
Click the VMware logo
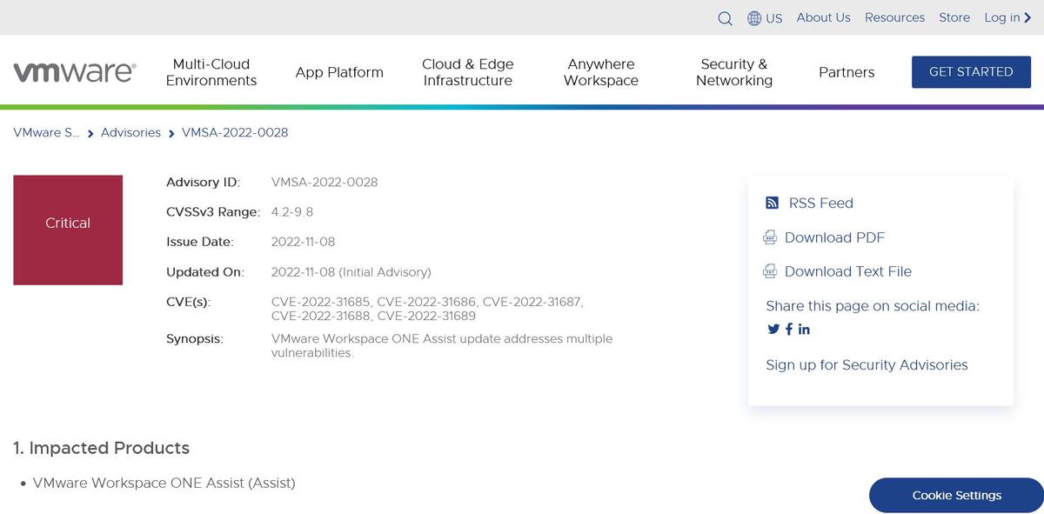[x=75, y=72]
